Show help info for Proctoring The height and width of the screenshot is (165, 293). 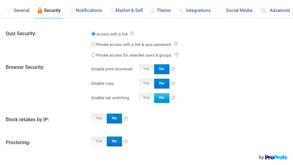click(x=126, y=141)
